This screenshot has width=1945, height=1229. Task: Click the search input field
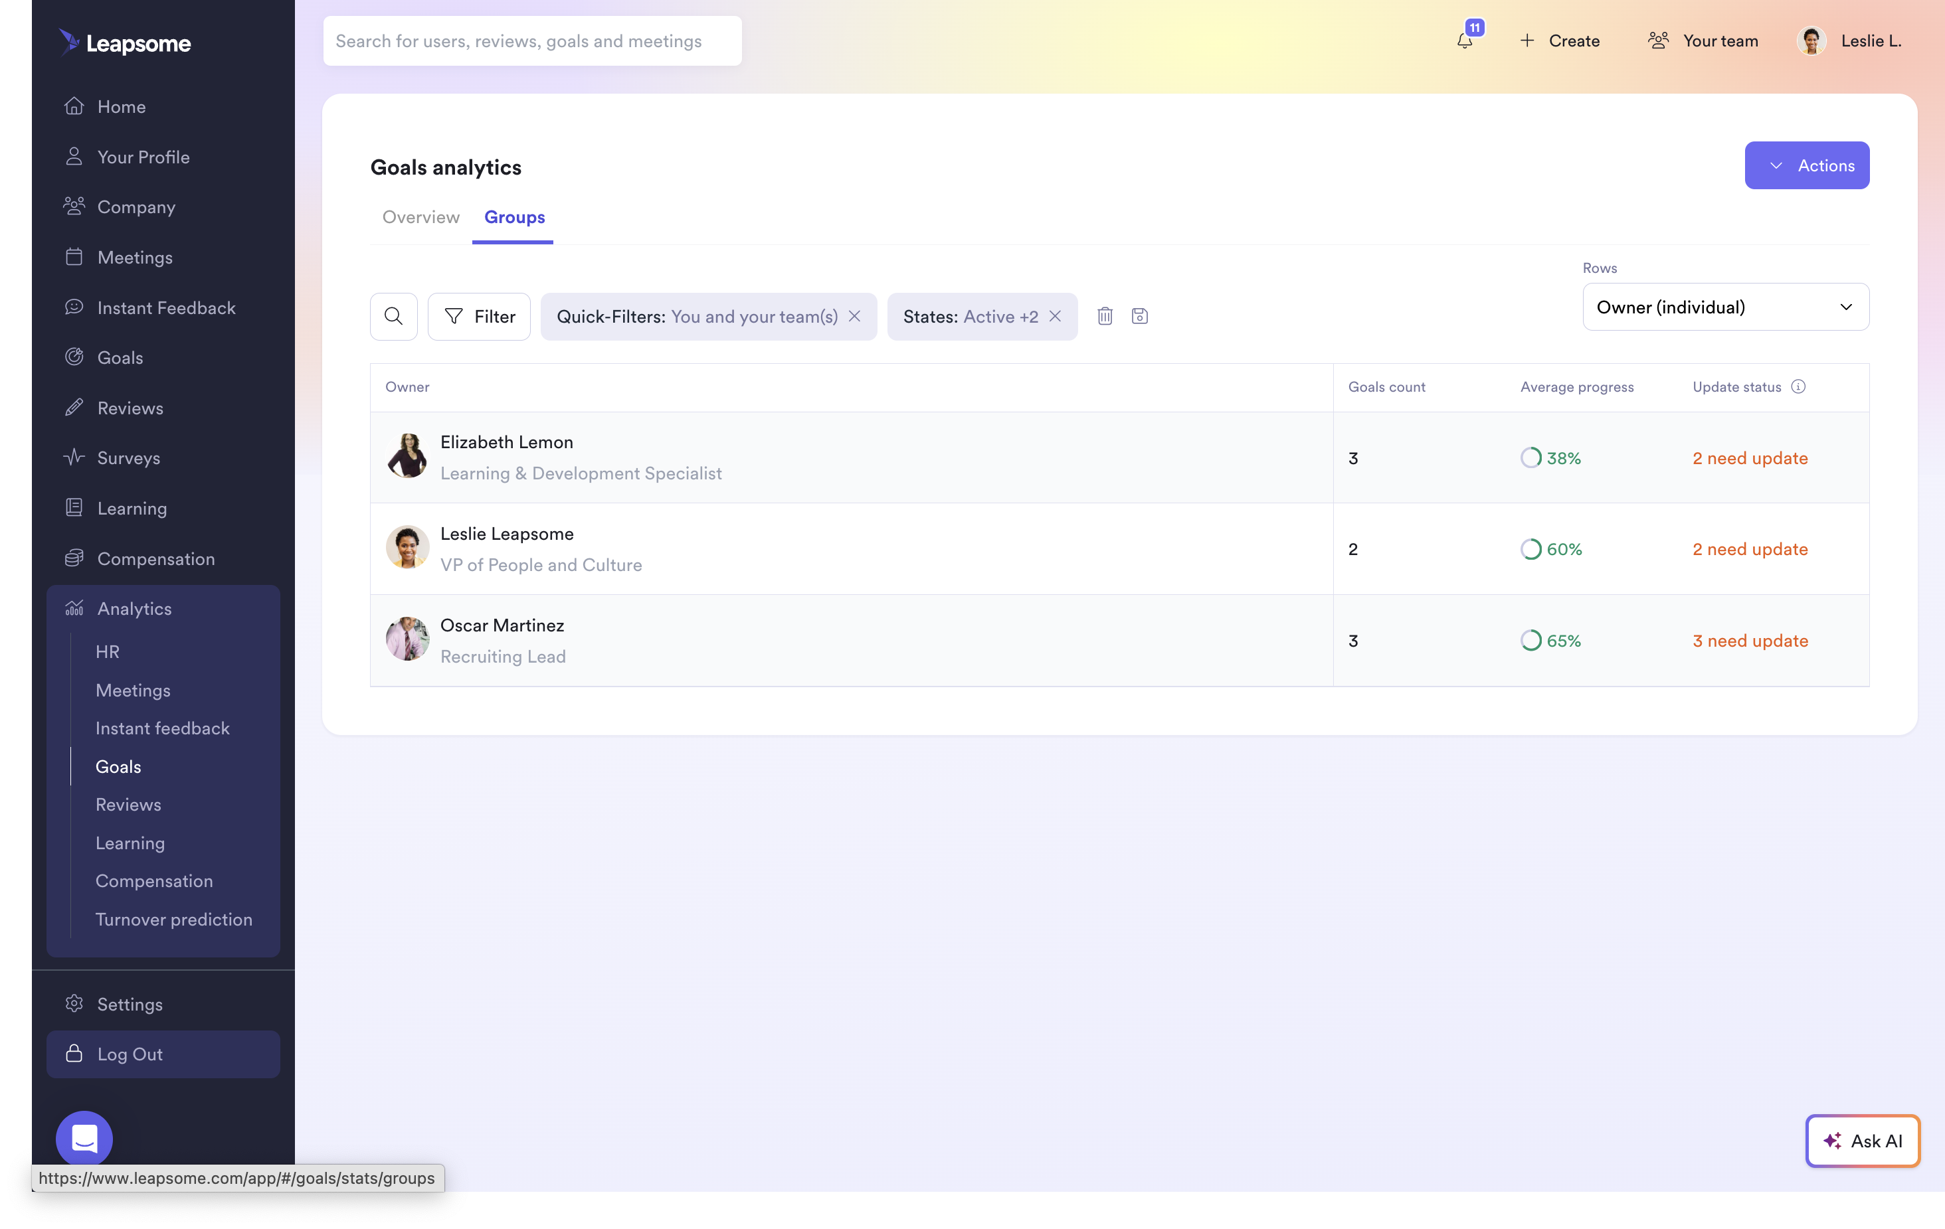(531, 40)
